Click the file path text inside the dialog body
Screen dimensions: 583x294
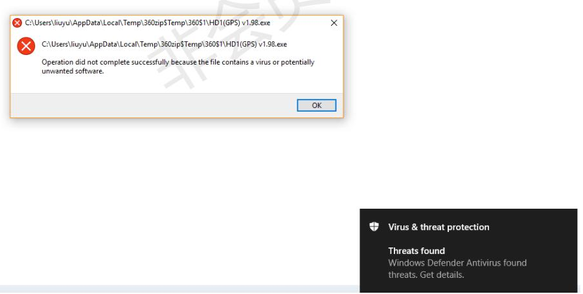click(x=165, y=45)
